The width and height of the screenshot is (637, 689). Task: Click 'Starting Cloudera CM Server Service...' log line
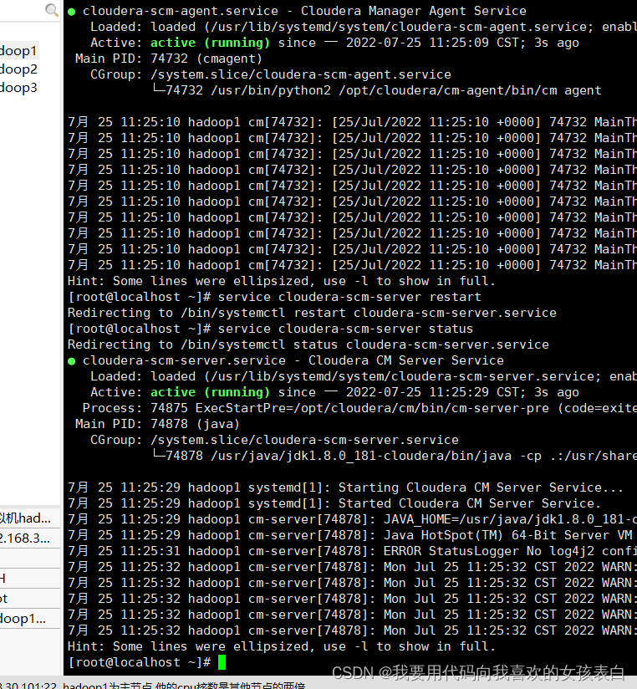pos(346,487)
